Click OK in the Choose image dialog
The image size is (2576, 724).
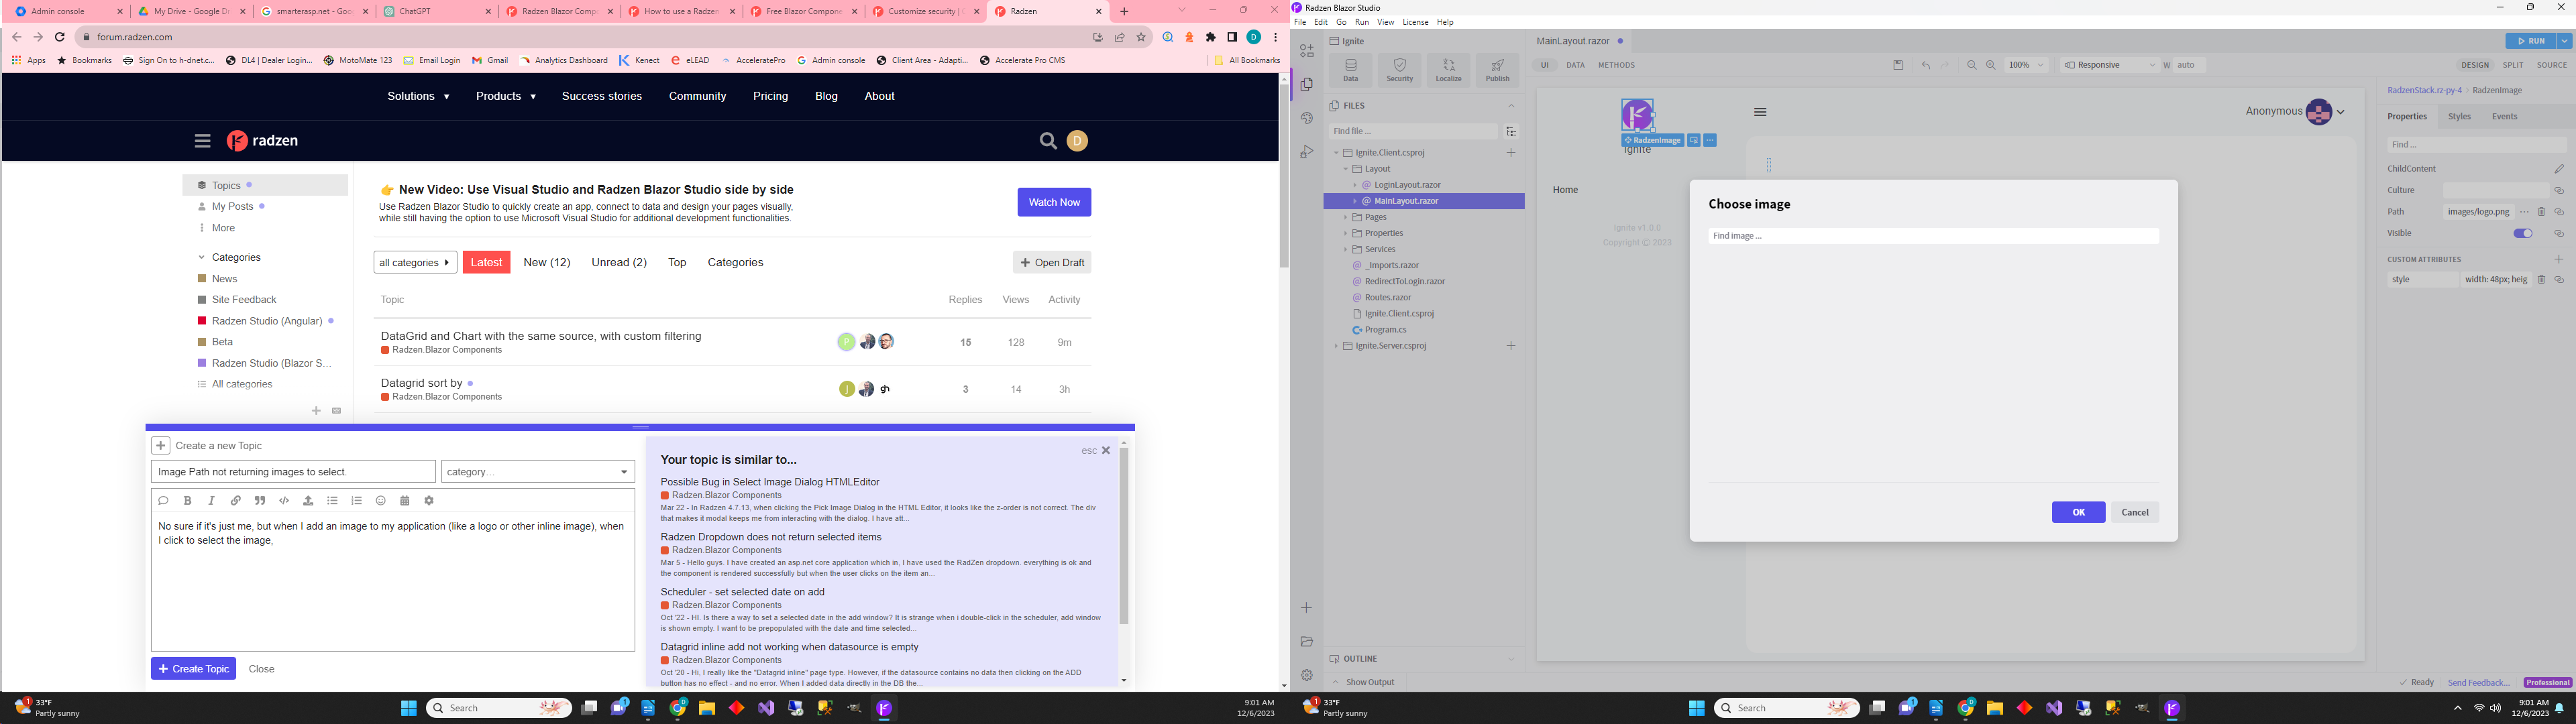point(2078,512)
